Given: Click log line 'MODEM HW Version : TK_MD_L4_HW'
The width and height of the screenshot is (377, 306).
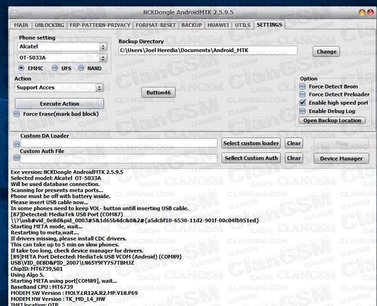Looking at the screenshot, I should point(58,299).
